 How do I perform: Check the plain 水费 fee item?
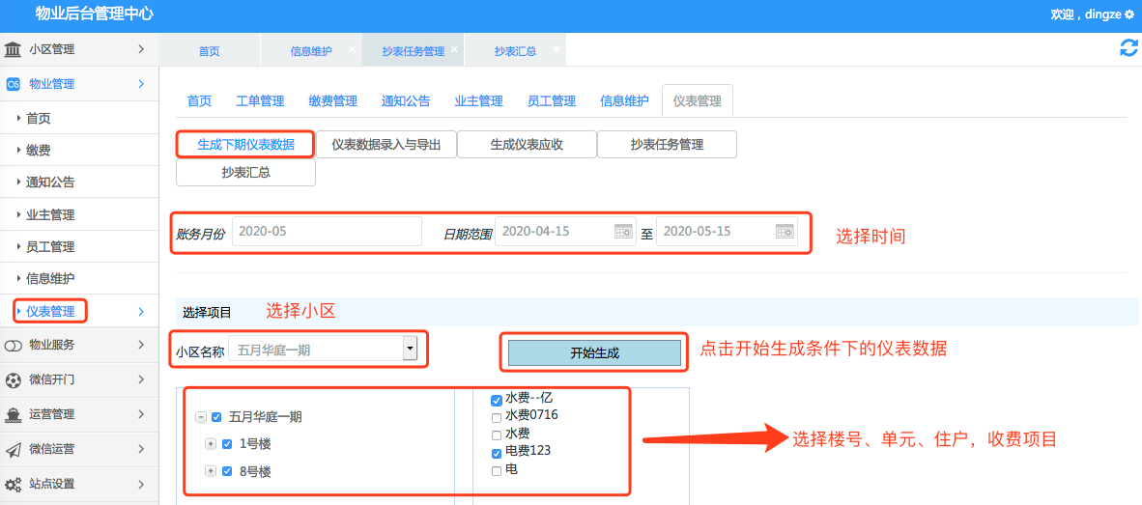tap(497, 435)
